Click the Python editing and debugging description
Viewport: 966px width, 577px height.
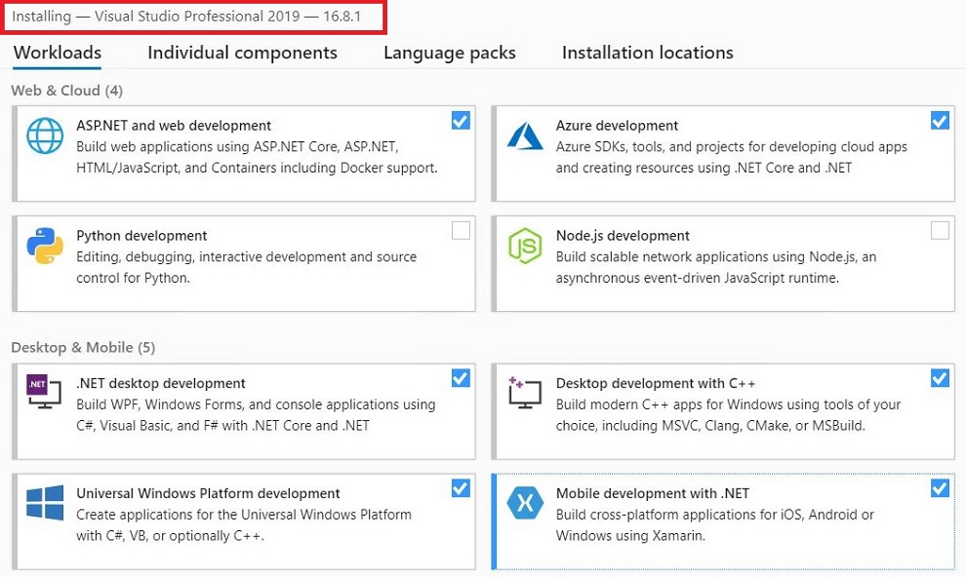pos(247,268)
